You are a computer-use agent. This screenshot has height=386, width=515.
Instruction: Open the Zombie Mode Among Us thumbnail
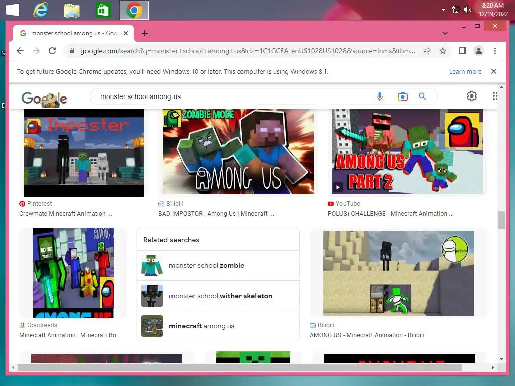[x=238, y=151]
